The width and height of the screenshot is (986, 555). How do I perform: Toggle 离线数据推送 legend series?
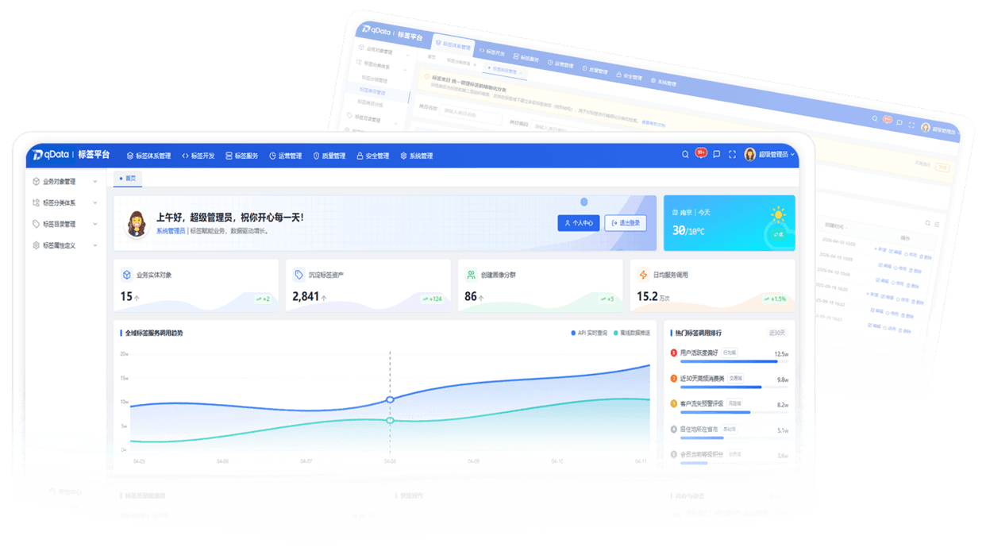click(x=632, y=333)
